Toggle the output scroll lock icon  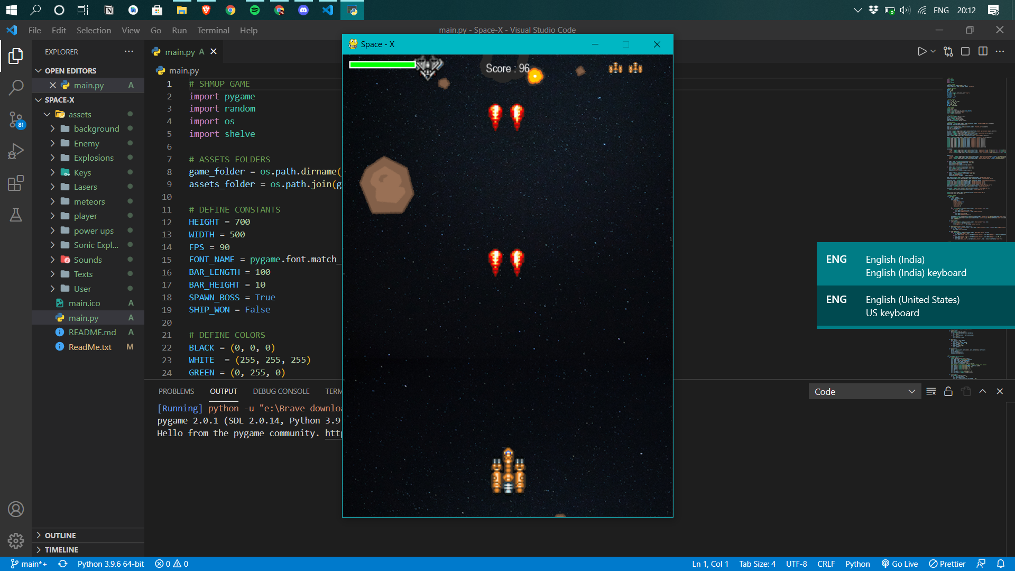948,392
